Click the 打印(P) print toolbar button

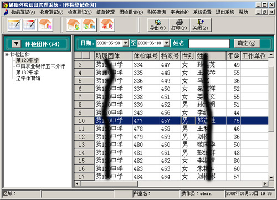179,25
